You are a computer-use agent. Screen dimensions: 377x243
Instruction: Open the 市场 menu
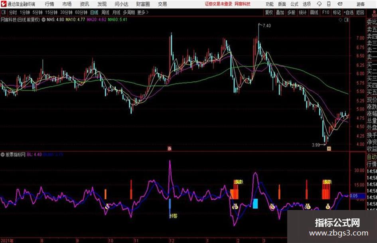click(x=67, y=4)
